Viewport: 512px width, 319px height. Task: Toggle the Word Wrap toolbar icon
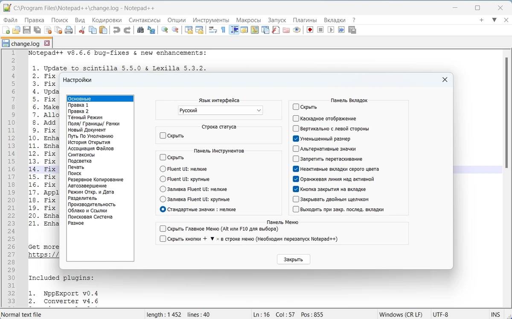tap(212, 30)
